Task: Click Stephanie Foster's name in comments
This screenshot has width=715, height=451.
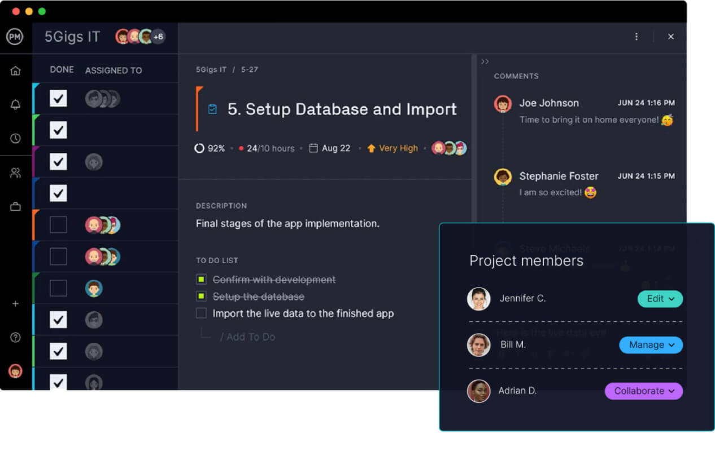Action: [559, 176]
